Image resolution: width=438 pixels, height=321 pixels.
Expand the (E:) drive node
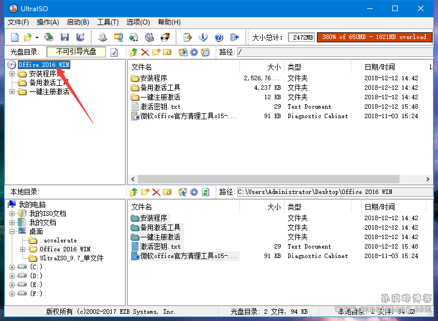coord(12,285)
